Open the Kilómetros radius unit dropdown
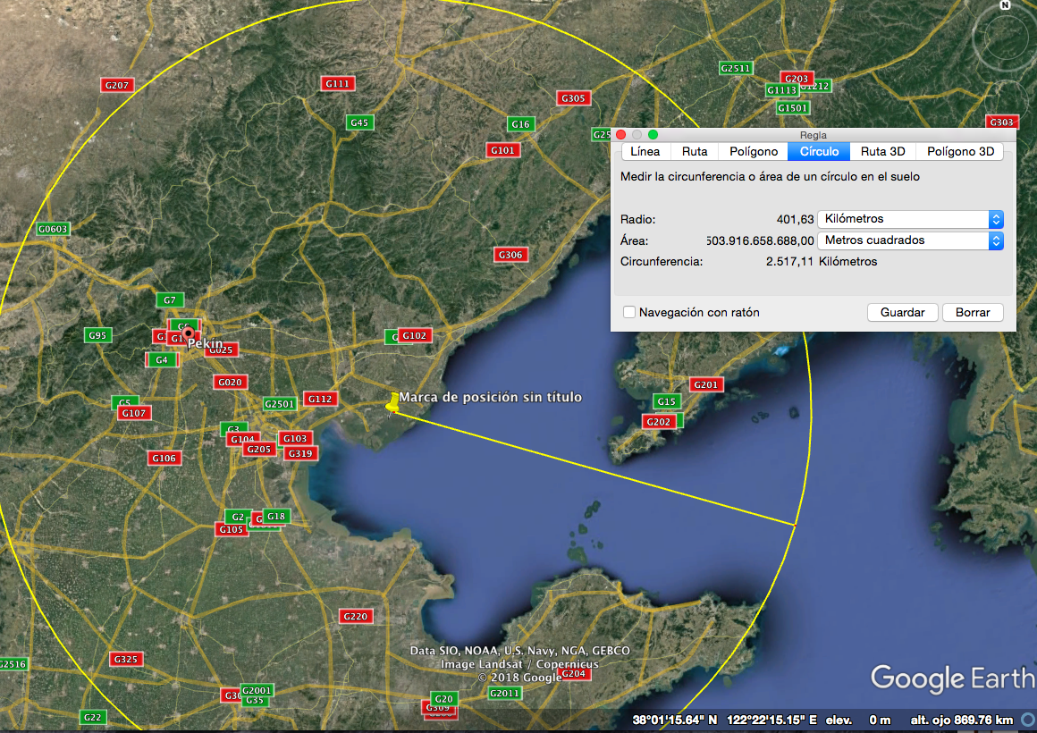Screen dimensions: 1037x733 (x=910, y=219)
